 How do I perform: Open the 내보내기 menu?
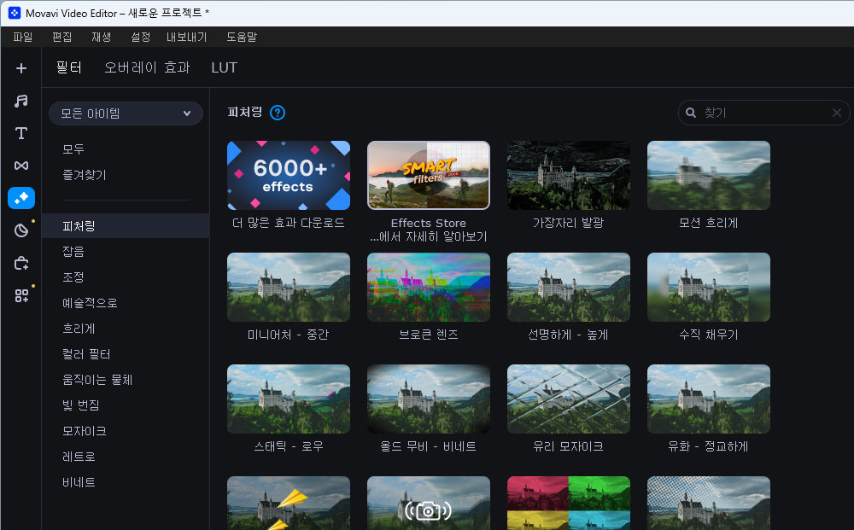tap(187, 37)
